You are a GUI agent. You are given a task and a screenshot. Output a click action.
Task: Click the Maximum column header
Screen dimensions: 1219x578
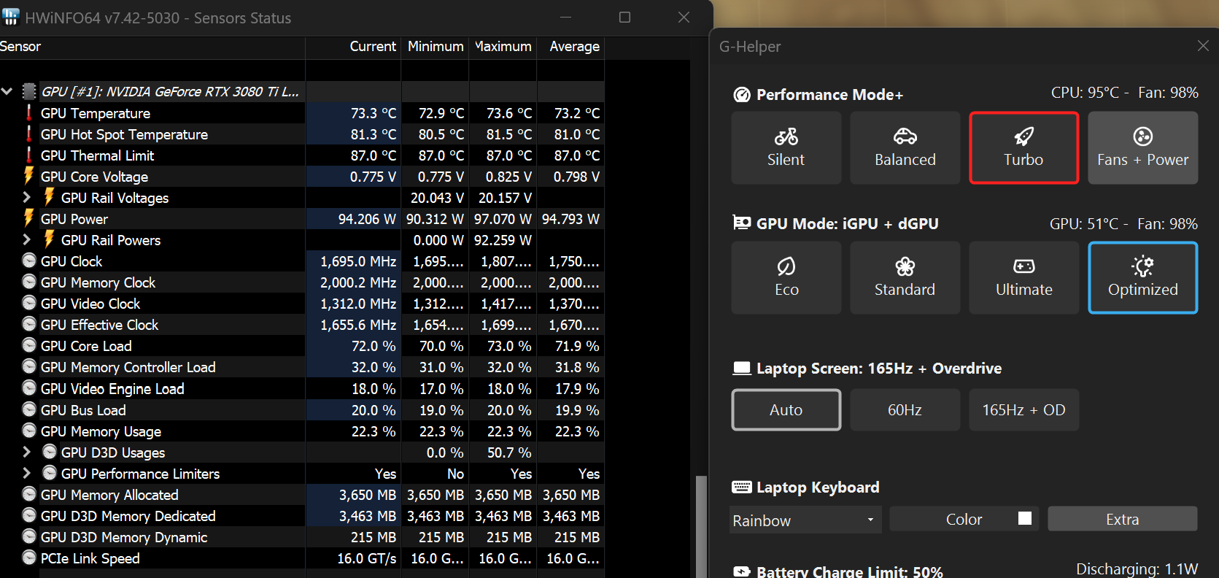(x=503, y=46)
